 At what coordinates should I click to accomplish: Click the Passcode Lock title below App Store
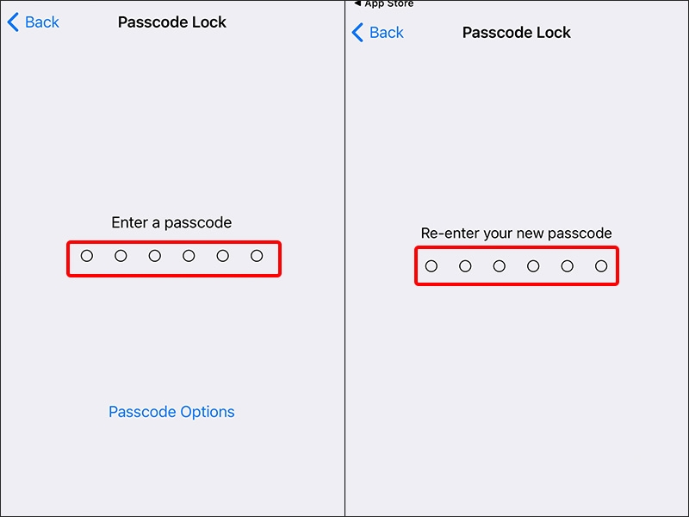(x=517, y=33)
